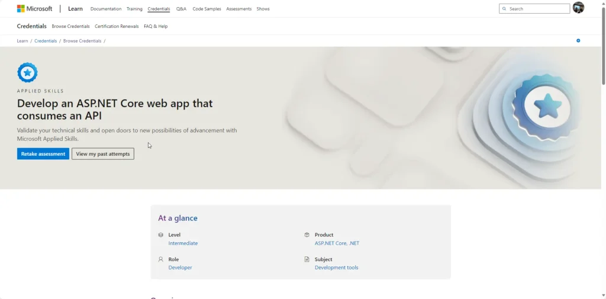Open the Intermediate level link
Image resolution: width=606 pixels, height=299 pixels.
[x=183, y=243]
